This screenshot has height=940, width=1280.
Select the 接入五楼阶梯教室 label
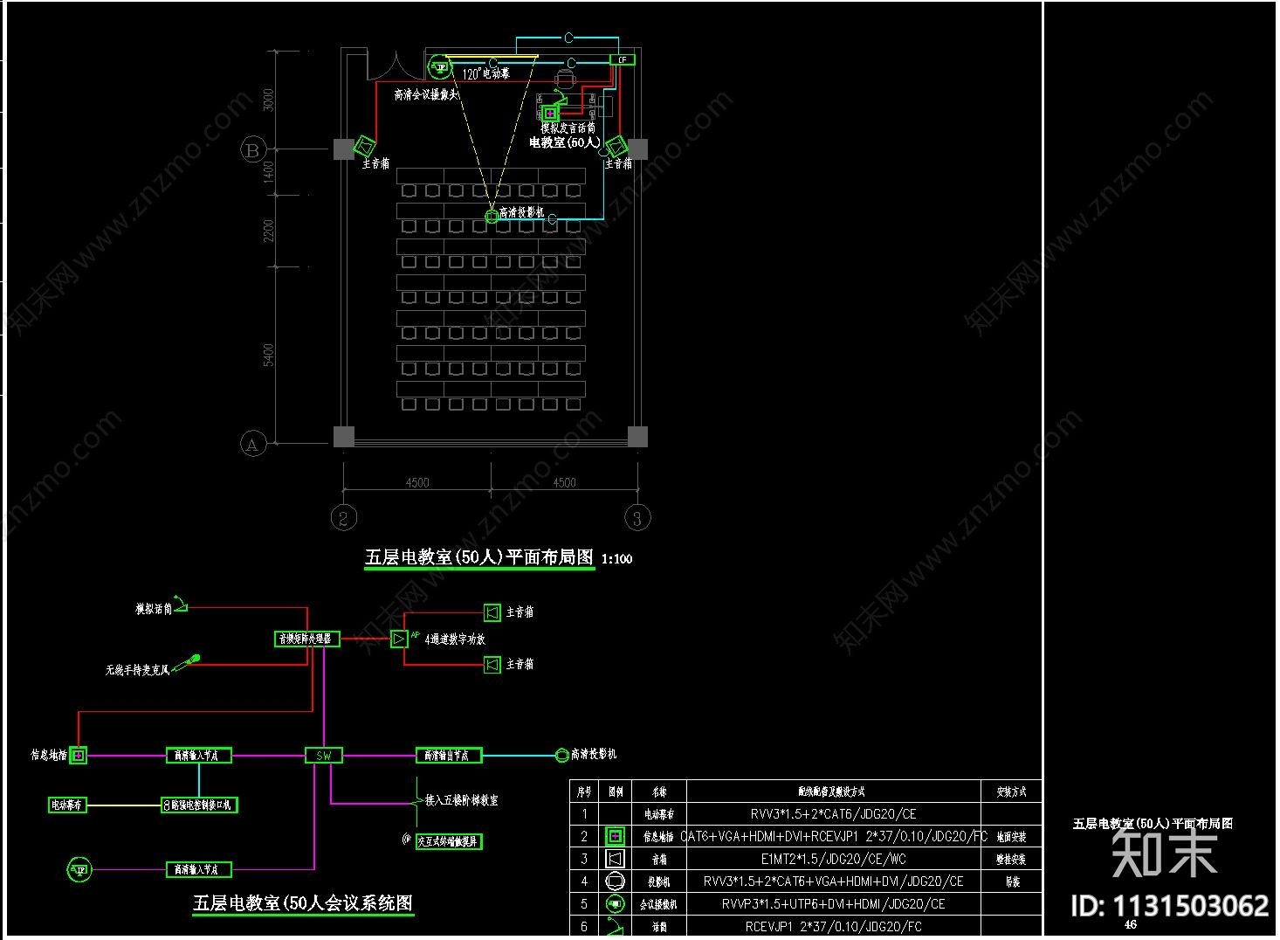coord(462,800)
